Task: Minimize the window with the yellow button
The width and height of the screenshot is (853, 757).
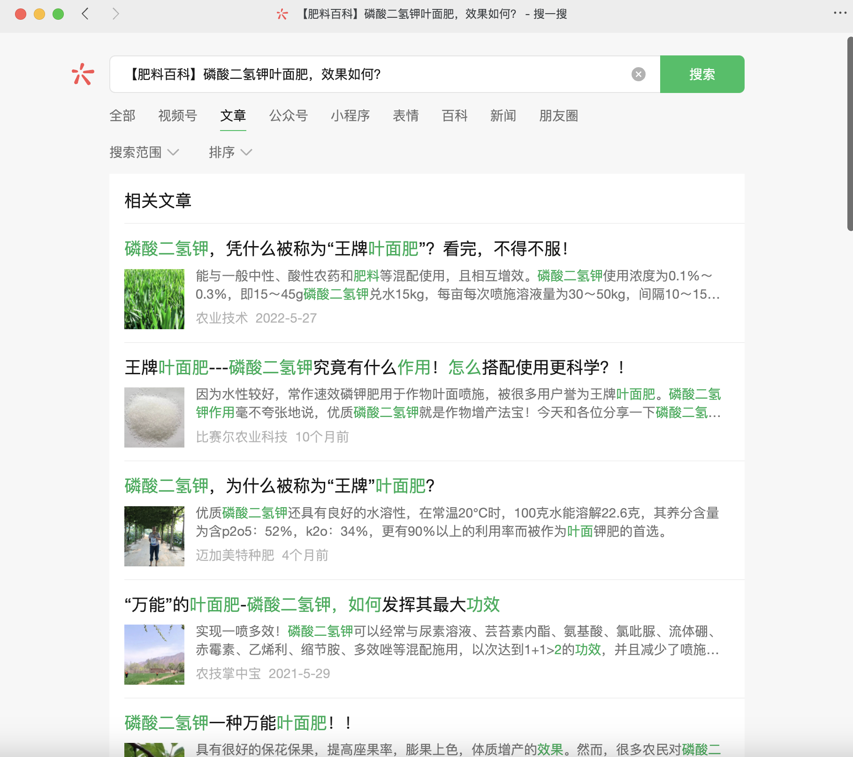Action: [39, 14]
